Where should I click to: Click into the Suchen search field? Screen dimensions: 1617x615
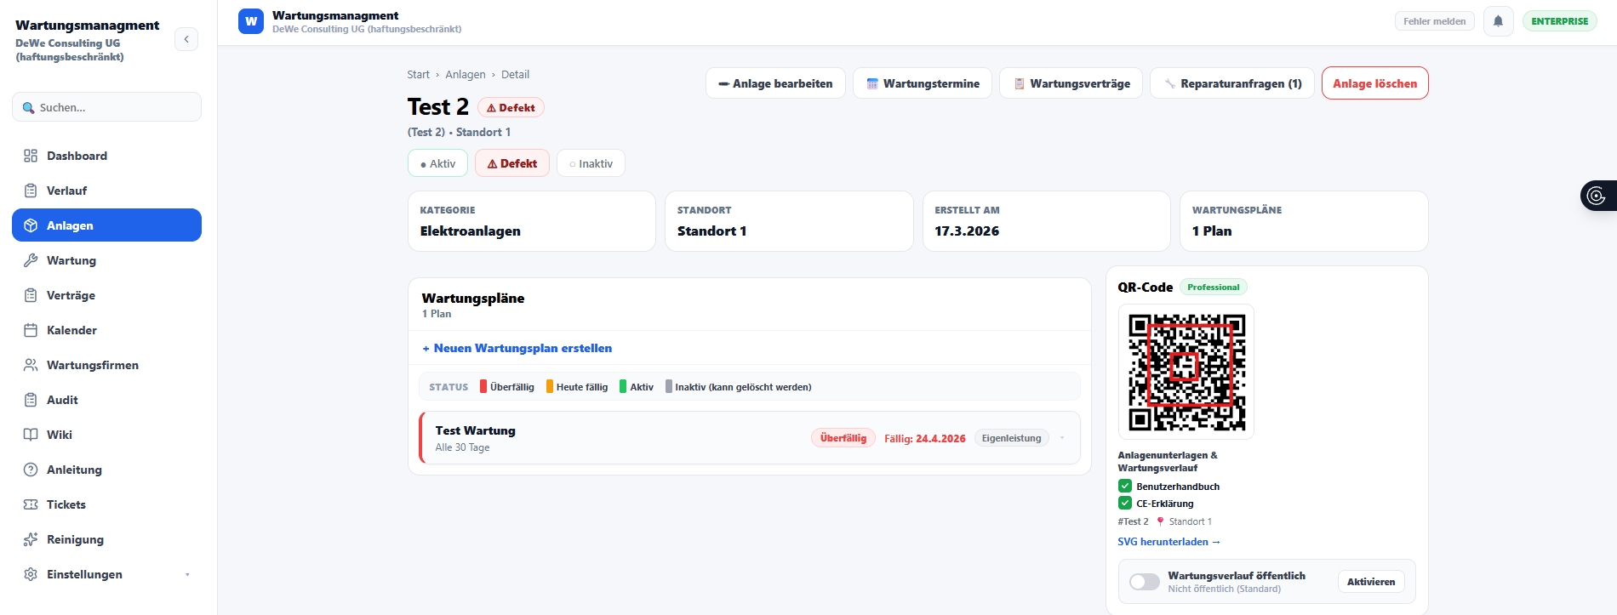click(106, 107)
